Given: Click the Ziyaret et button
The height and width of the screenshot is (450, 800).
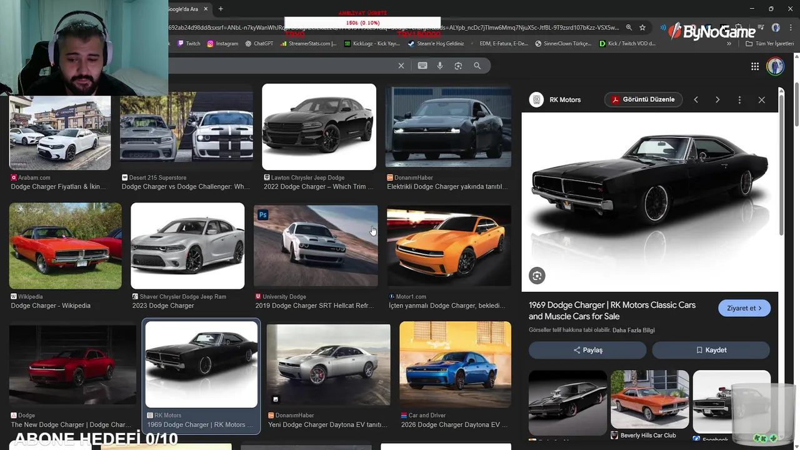Looking at the screenshot, I should [744, 308].
